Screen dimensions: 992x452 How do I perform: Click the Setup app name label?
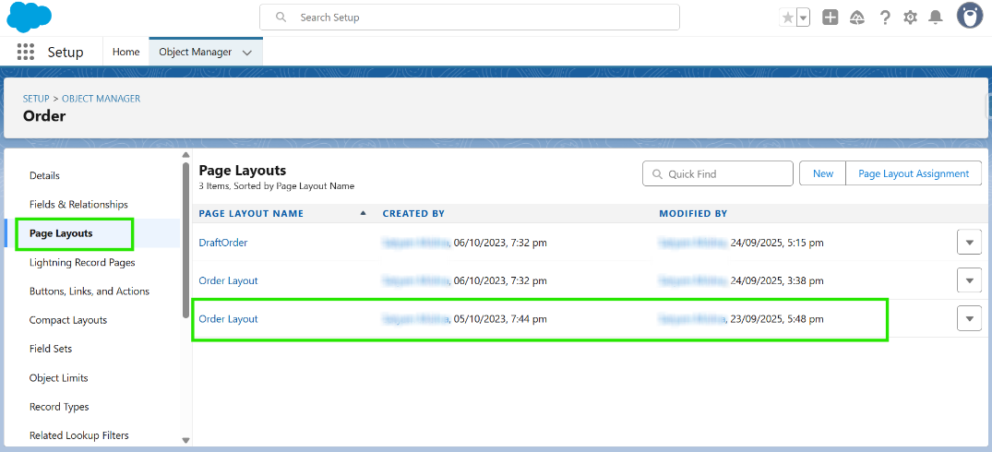[x=66, y=52]
